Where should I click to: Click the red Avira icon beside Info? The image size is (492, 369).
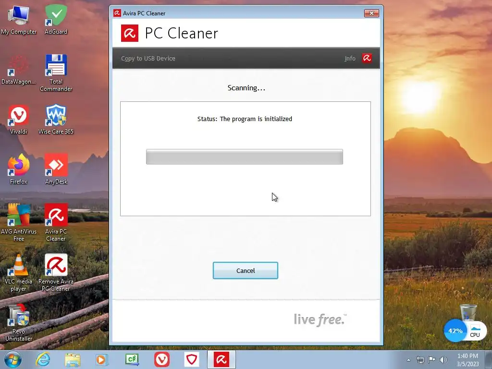(367, 58)
